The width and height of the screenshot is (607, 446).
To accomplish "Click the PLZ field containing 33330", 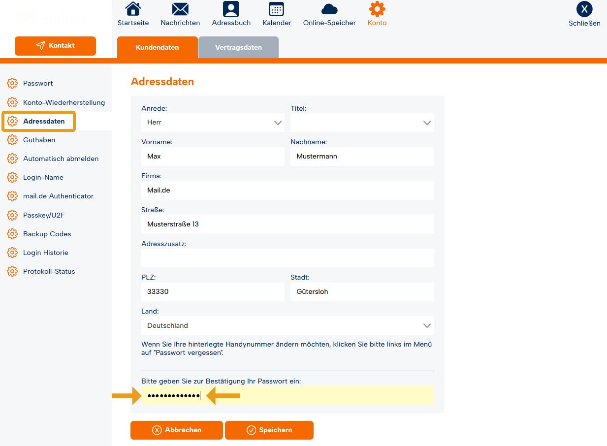I will tap(213, 292).
